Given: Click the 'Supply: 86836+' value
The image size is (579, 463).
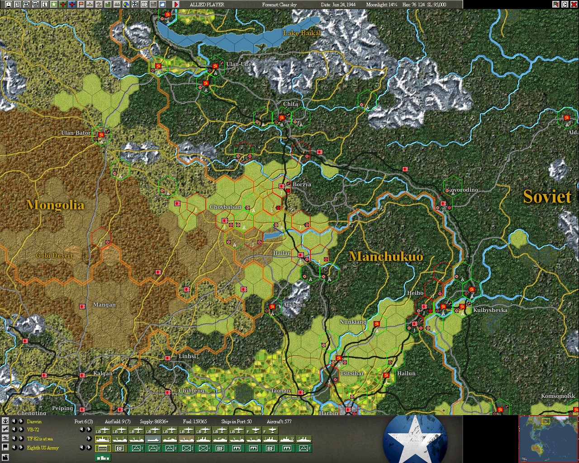Looking at the screenshot, I should click(154, 421).
